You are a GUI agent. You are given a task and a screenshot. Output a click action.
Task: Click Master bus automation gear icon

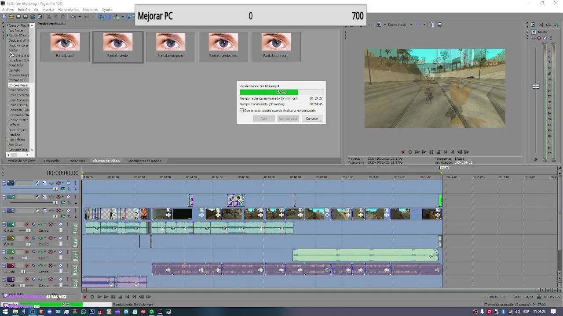pos(539,38)
